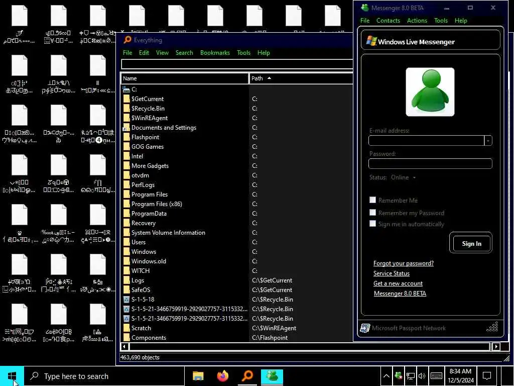Click the C: drive icon in Everything
Viewport: 514px width, 386px height.
click(126, 89)
